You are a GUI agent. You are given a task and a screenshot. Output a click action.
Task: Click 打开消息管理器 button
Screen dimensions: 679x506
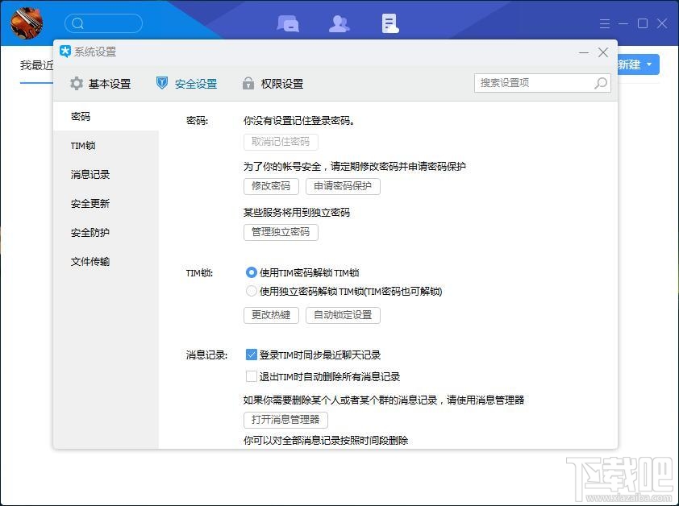click(285, 419)
